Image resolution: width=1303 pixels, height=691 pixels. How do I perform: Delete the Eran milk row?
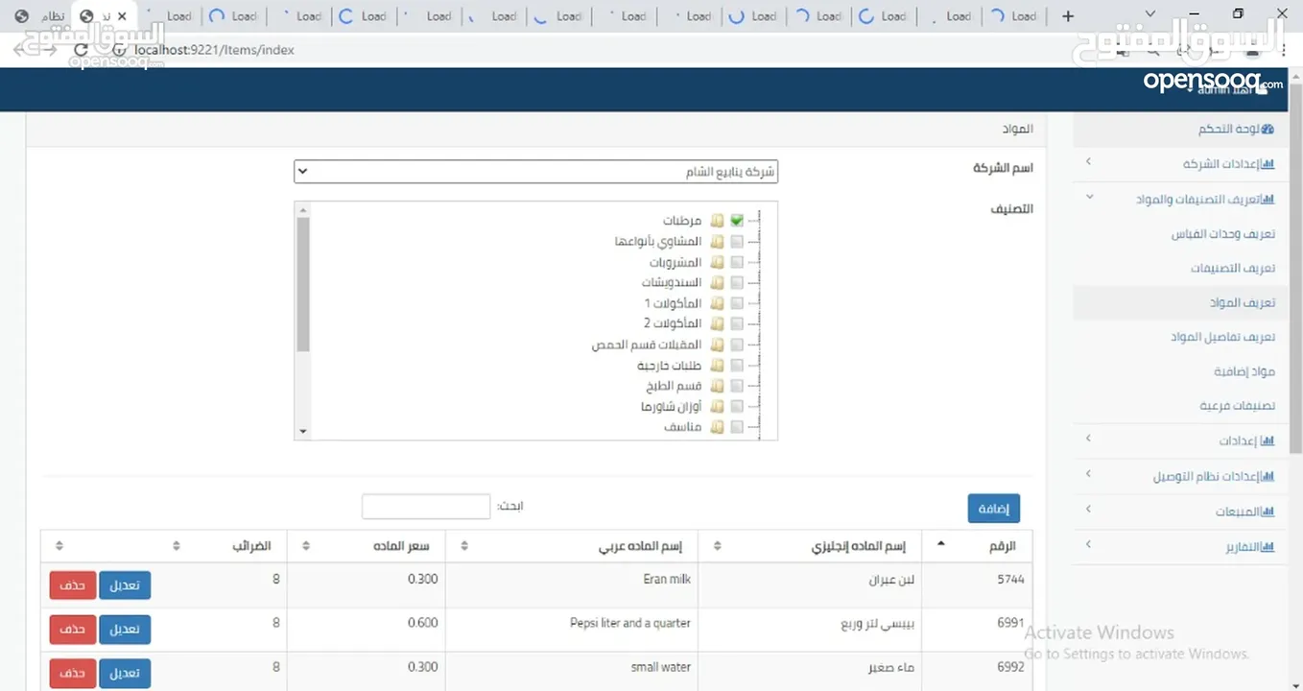tap(72, 585)
